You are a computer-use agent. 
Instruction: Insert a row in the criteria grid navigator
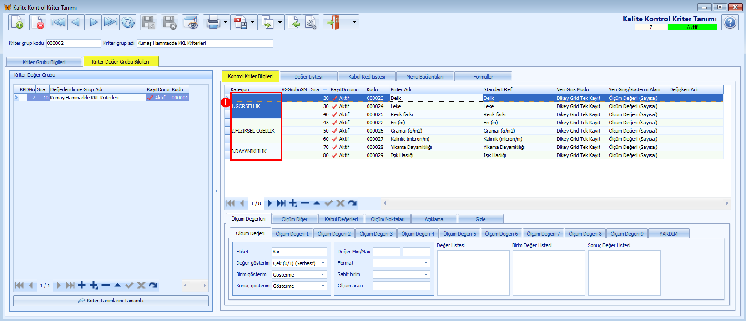tap(293, 203)
